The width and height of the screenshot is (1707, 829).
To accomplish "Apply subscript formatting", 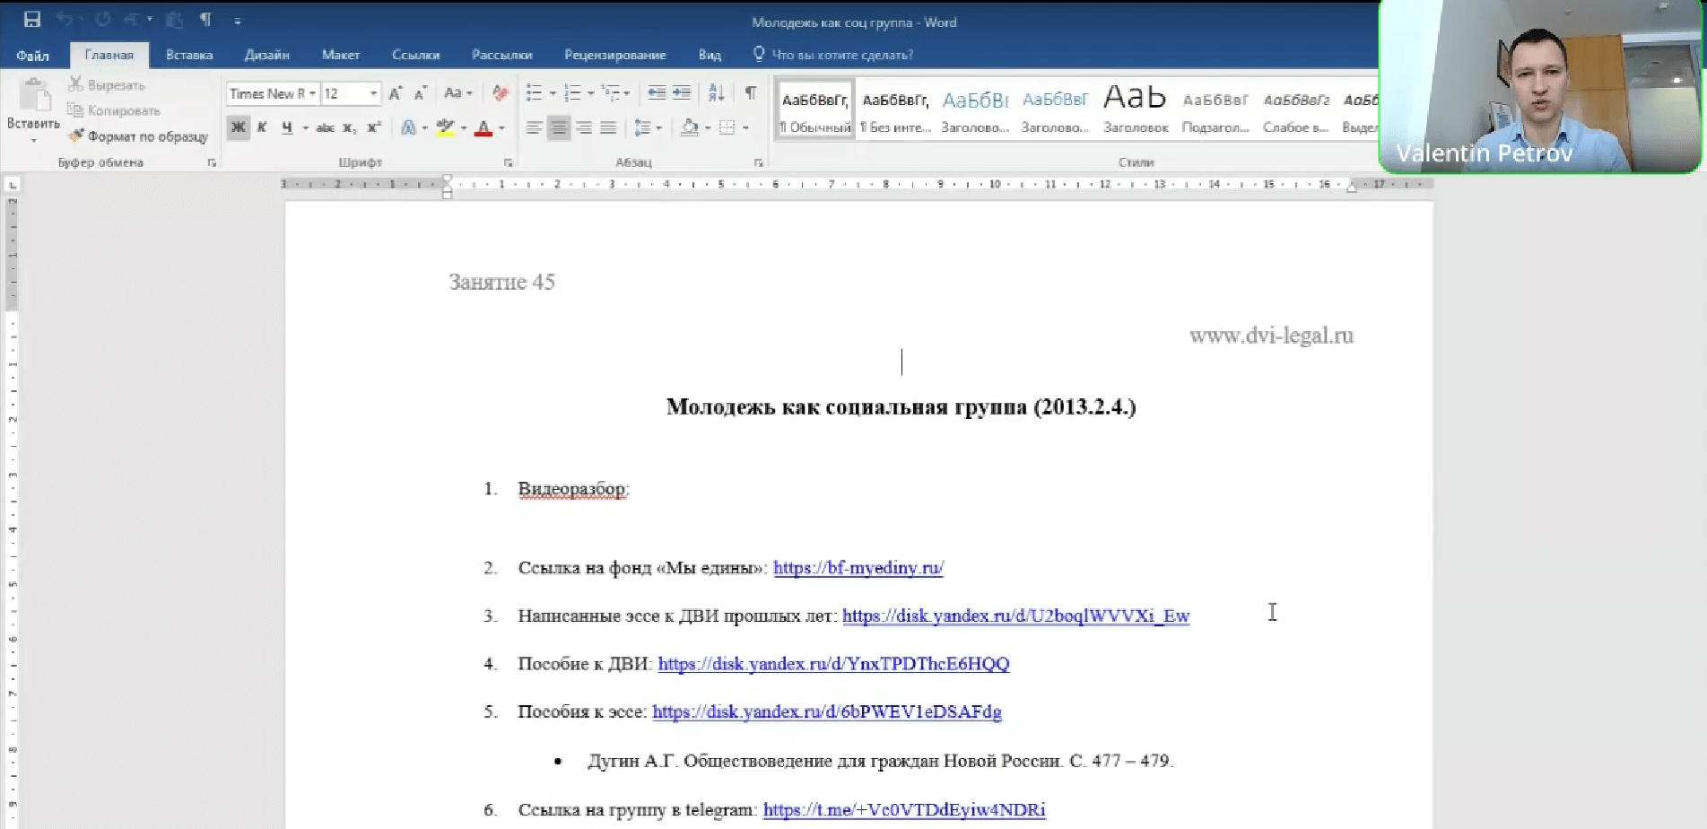I will 351,128.
